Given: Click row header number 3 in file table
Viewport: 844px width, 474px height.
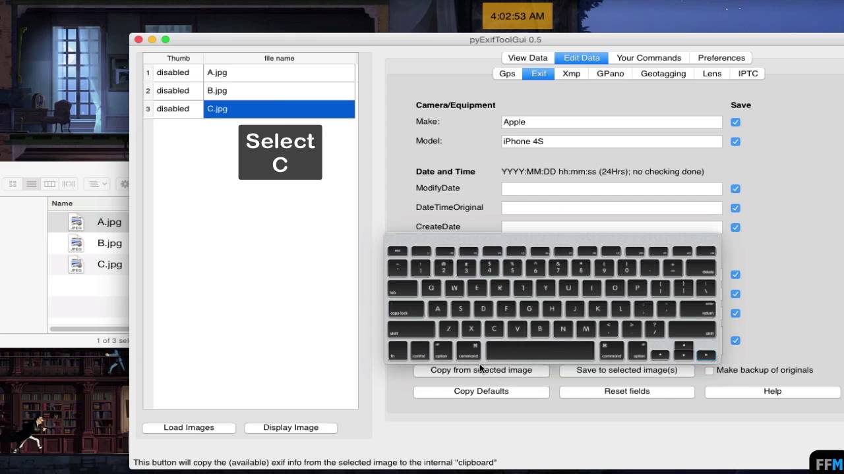Looking at the screenshot, I should point(148,109).
